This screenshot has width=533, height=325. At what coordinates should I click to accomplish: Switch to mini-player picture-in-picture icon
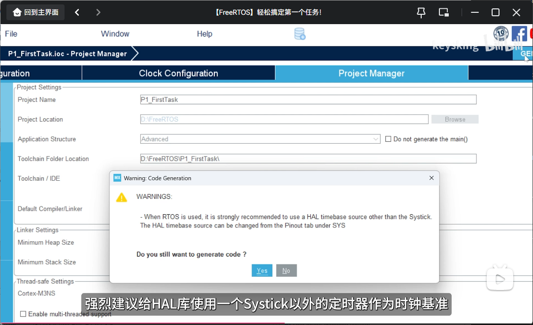click(444, 13)
